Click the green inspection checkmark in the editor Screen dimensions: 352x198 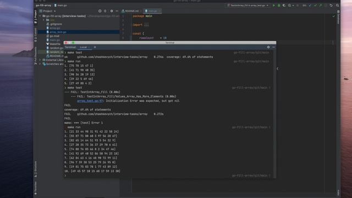pyautogui.click(x=334, y=16)
